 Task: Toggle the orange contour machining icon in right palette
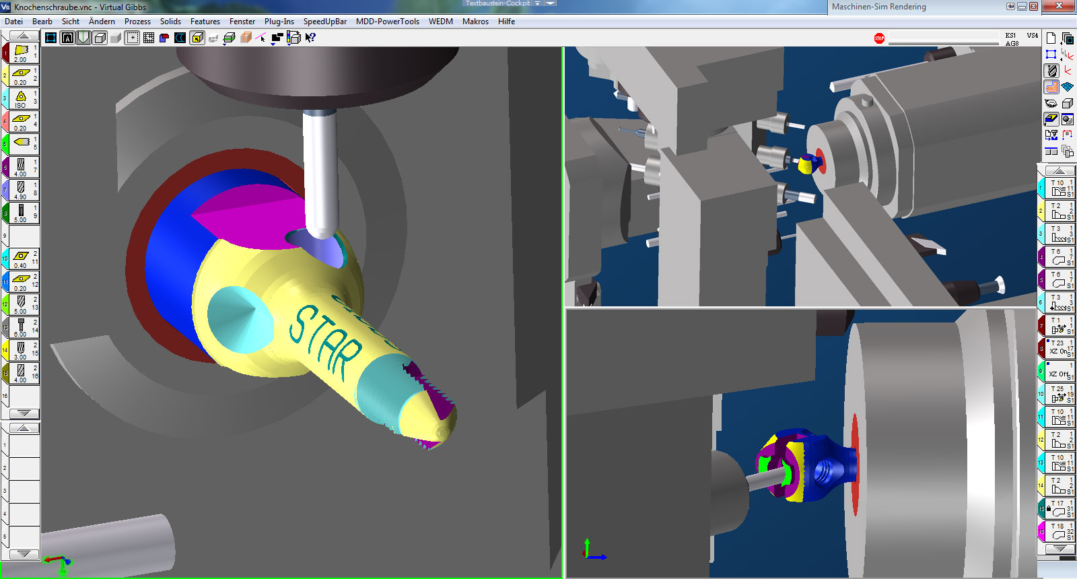(x=1051, y=87)
